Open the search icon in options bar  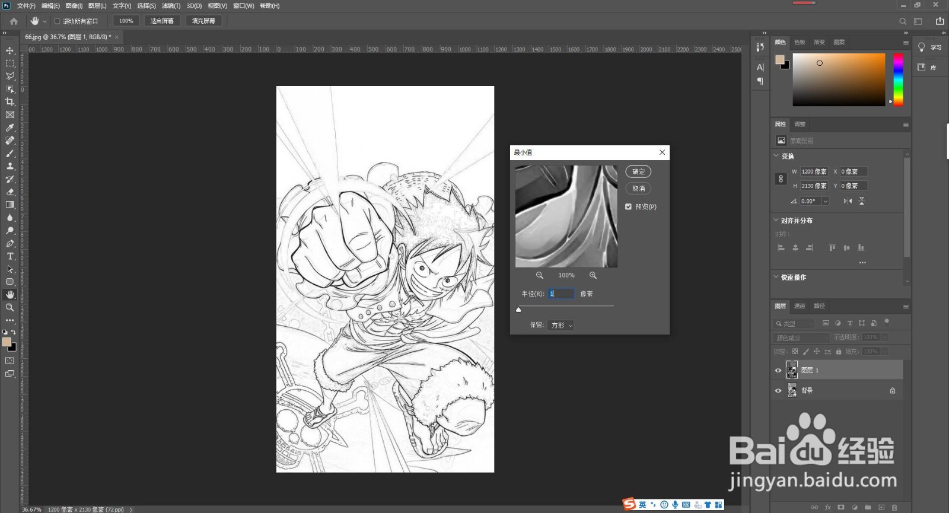coord(903,21)
